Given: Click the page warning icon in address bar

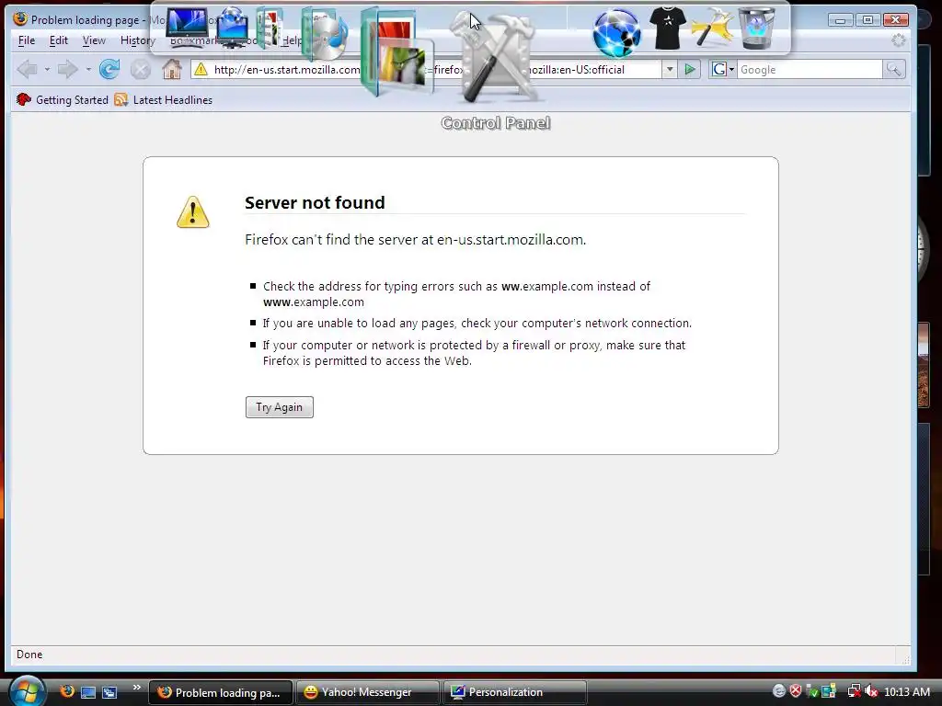Looking at the screenshot, I should click(201, 70).
